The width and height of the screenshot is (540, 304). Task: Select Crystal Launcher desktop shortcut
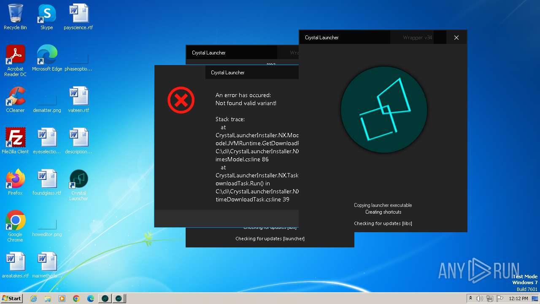point(78,185)
